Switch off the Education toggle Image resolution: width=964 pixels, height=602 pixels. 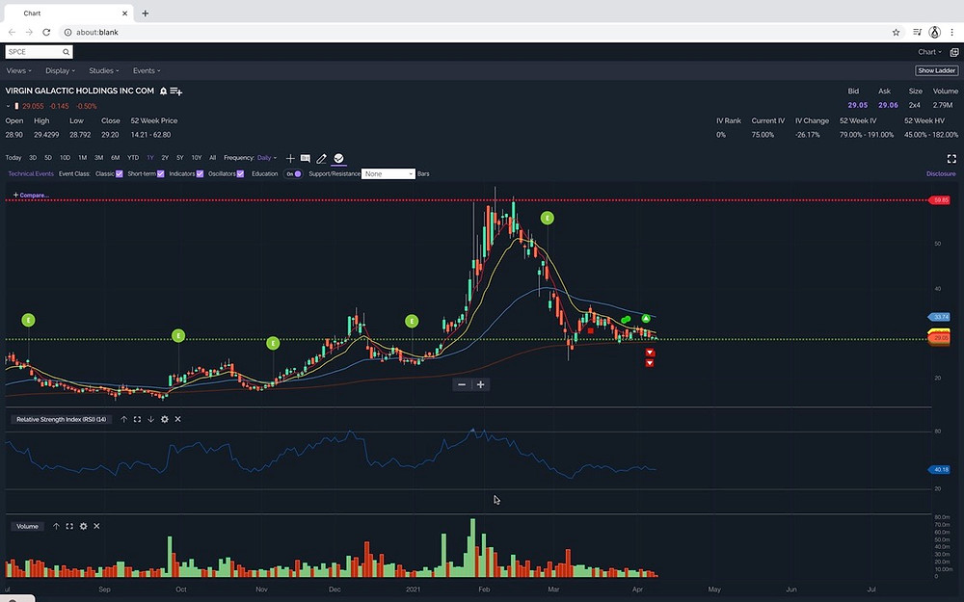pyautogui.click(x=293, y=173)
